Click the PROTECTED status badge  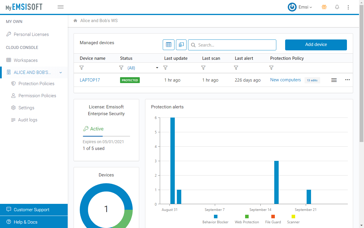[130, 80]
